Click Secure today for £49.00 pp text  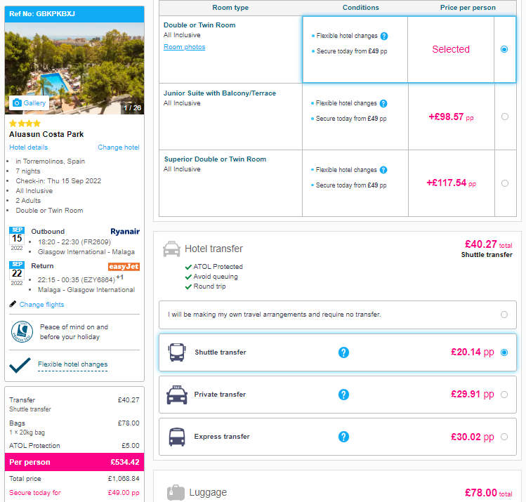74,493
